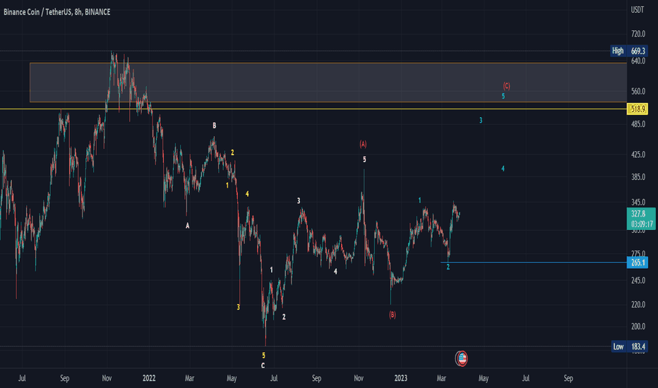Click the Low 183.4 price label

click(x=629, y=346)
